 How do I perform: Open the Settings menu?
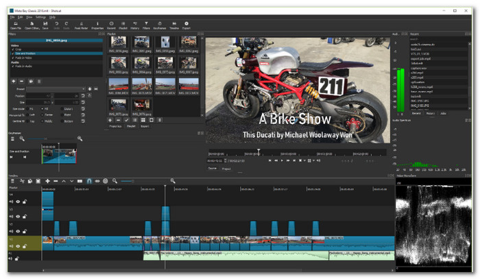pyautogui.click(x=40, y=16)
